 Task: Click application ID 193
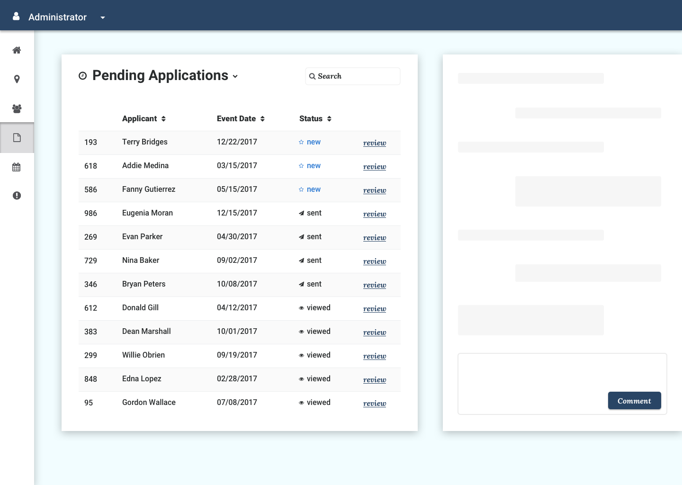click(x=90, y=143)
